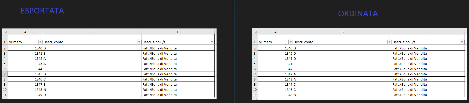Select row 11 header in ORDINATA sheet
The height and width of the screenshot is (103, 469).
(x=255, y=95)
